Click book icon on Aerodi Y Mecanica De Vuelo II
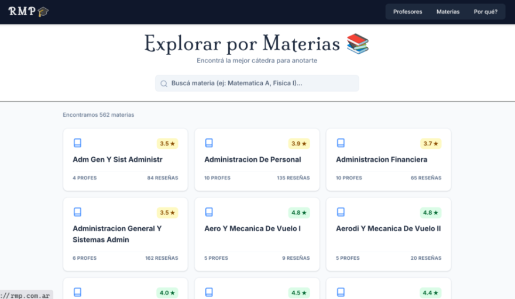Viewport: 515px width, 299px height. pos(341,212)
